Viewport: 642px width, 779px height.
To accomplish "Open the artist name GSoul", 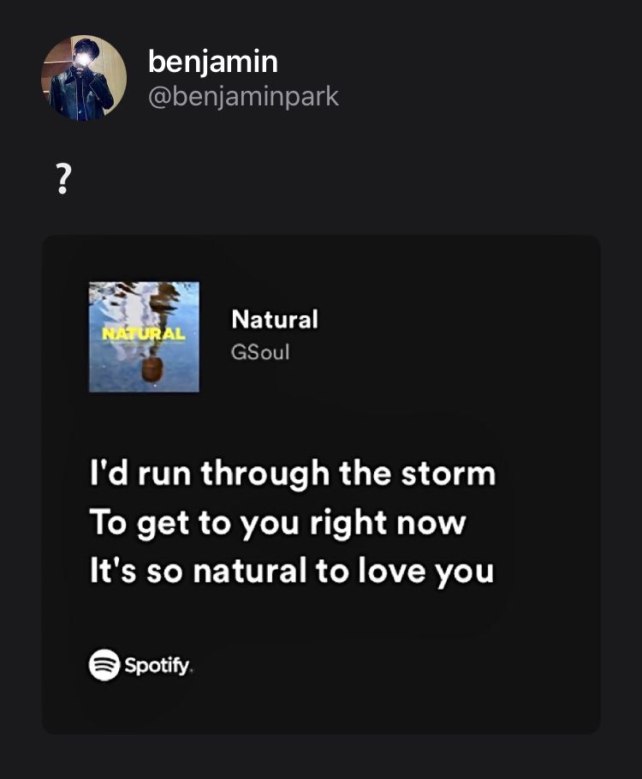I will (260, 351).
